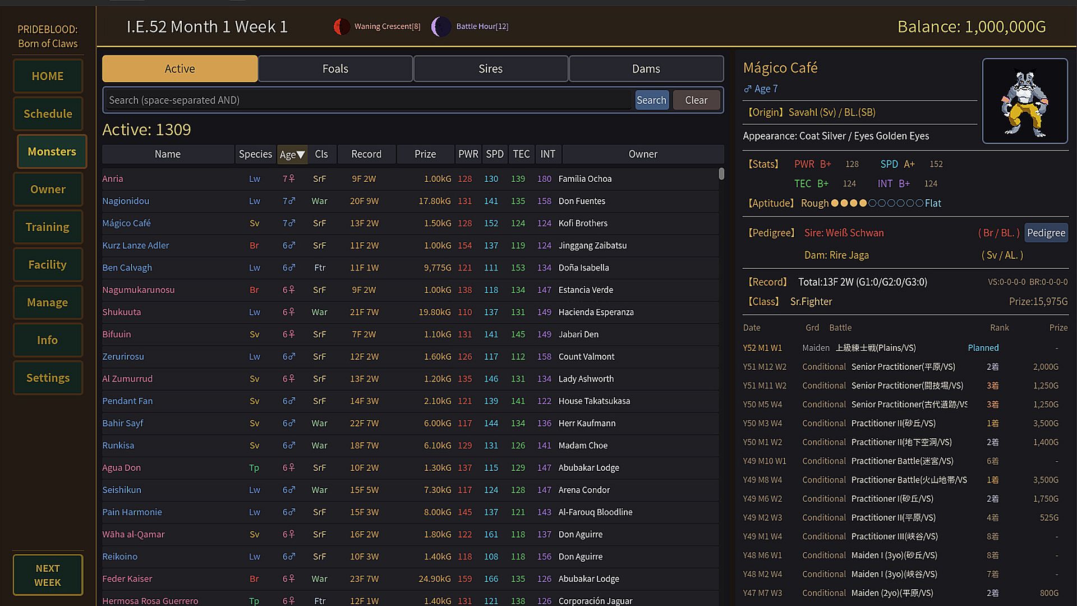
Task: Open the Schedule menu
Action: tap(48, 113)
